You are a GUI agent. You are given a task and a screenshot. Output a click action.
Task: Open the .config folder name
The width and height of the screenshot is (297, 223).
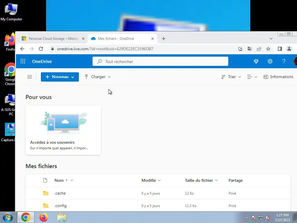(x=61, y=206)
